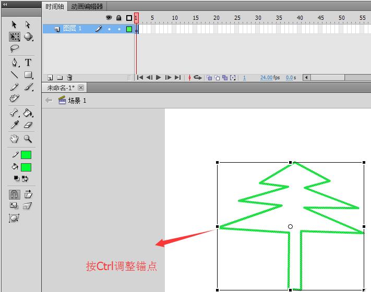371x292 pixels.
Task: Open the green fill color swatch
Action: click(x=26, y=167)
